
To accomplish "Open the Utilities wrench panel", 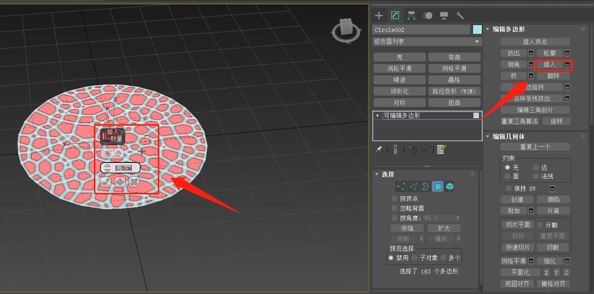I will pyautogui.click(x=460, y=16).
